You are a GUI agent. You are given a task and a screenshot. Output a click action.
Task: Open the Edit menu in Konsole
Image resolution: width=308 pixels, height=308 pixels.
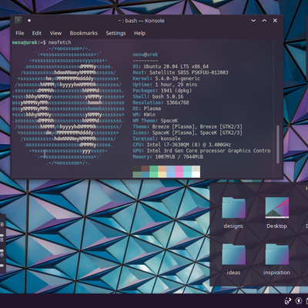coord(37,33)
